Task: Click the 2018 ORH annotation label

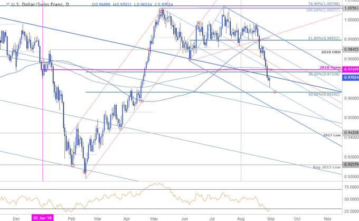Action: [331, 52]
